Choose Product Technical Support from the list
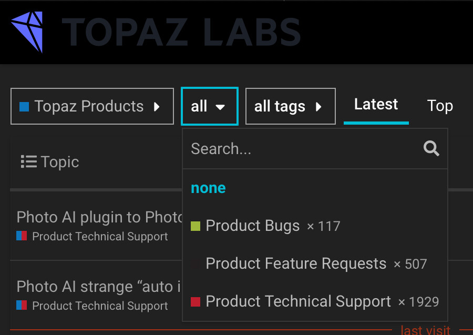The image size is (473, 335). (x=299, y=302)
